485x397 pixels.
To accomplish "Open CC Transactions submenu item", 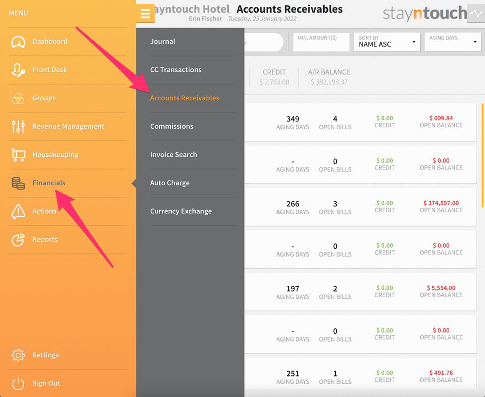I will coord(176,70).
